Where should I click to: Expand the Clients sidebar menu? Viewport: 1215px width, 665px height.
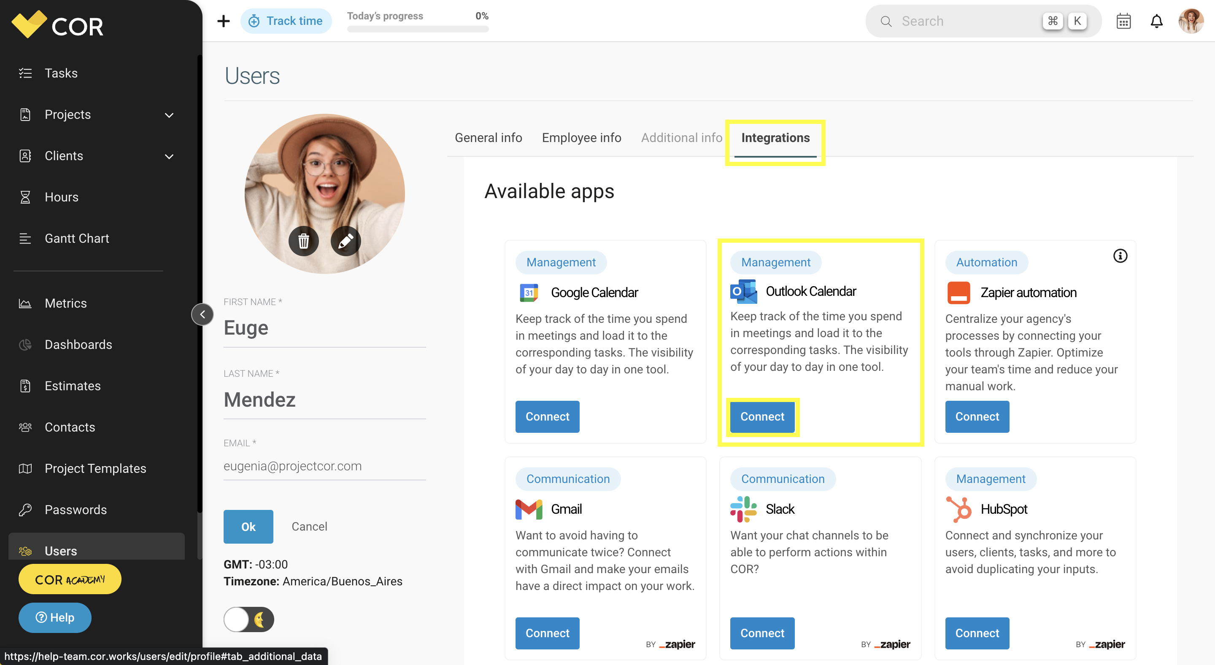169,156
